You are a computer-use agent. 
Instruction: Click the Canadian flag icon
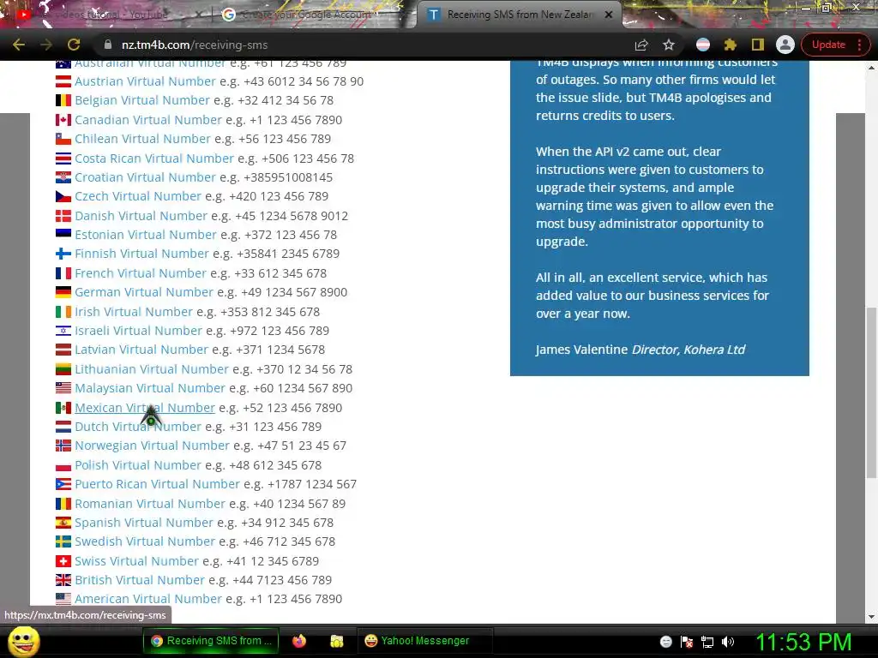[x=63, y=120]
